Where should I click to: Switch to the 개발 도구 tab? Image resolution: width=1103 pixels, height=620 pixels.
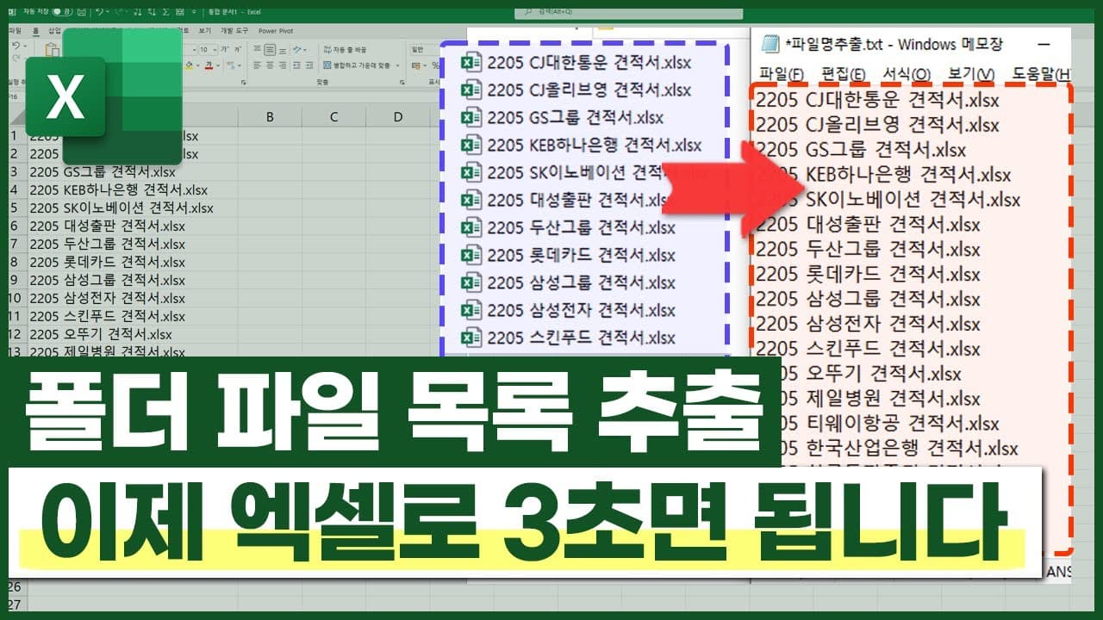click(234, 30)
